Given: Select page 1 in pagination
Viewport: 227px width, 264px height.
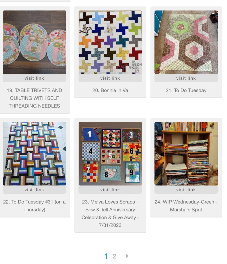Looking at the screenshot, I should 106,256.
